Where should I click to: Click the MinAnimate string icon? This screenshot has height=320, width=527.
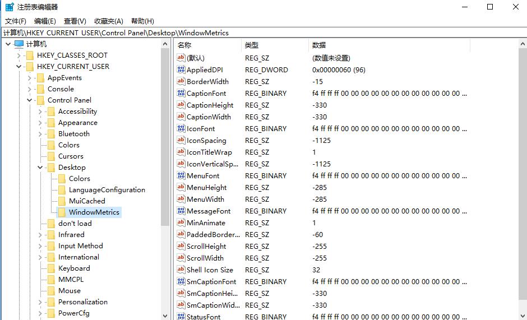click(x=181, y=222)
